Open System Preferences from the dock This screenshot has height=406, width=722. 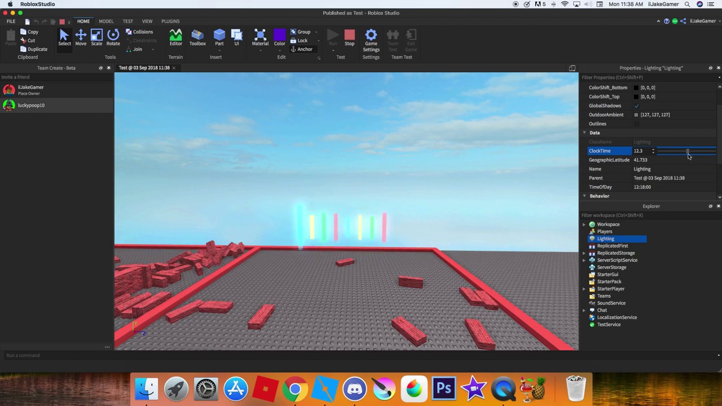[x=206, y=389]
